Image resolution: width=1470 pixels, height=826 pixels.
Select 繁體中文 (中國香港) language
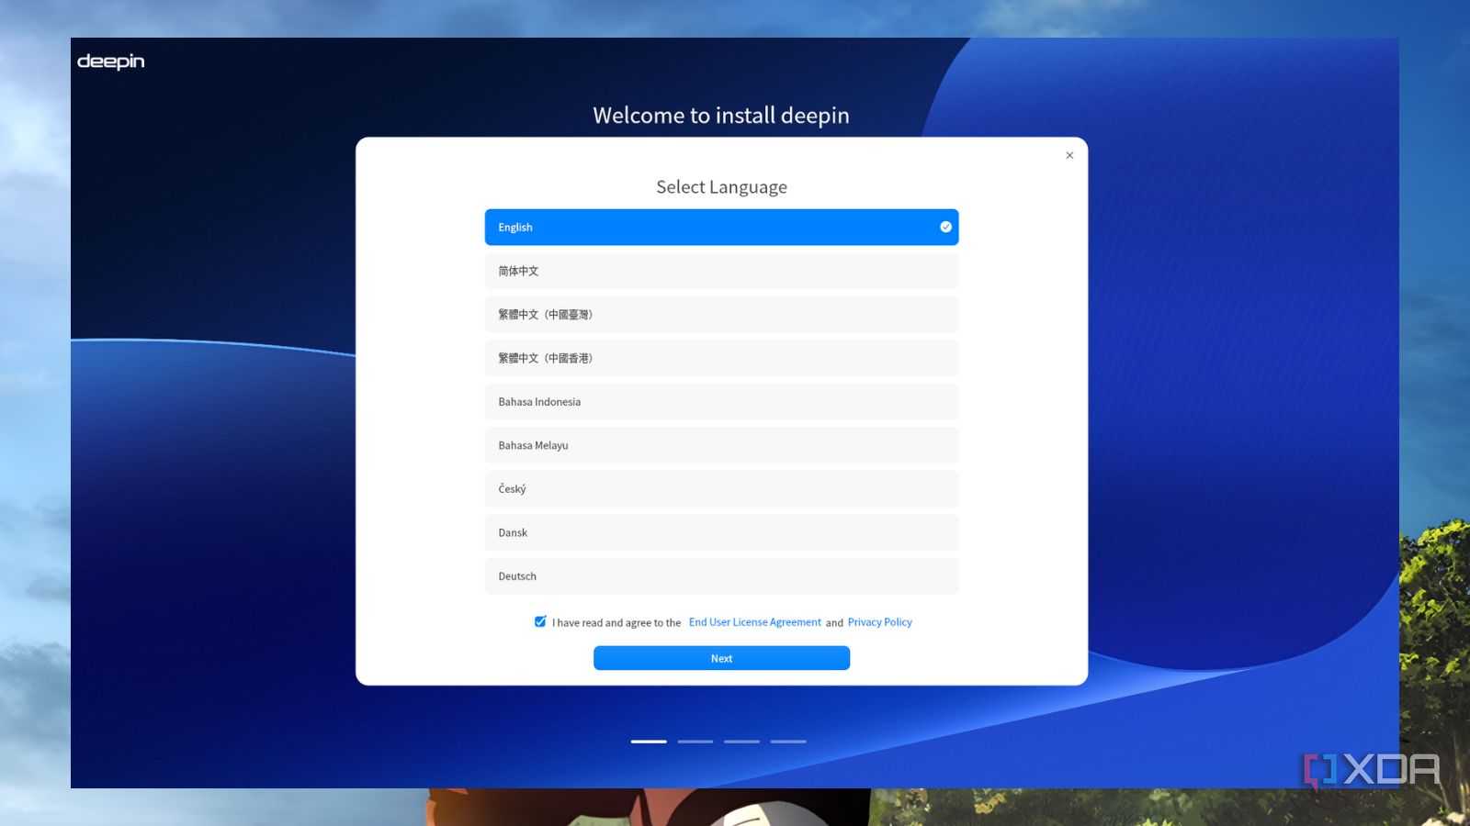coord(721,358)
